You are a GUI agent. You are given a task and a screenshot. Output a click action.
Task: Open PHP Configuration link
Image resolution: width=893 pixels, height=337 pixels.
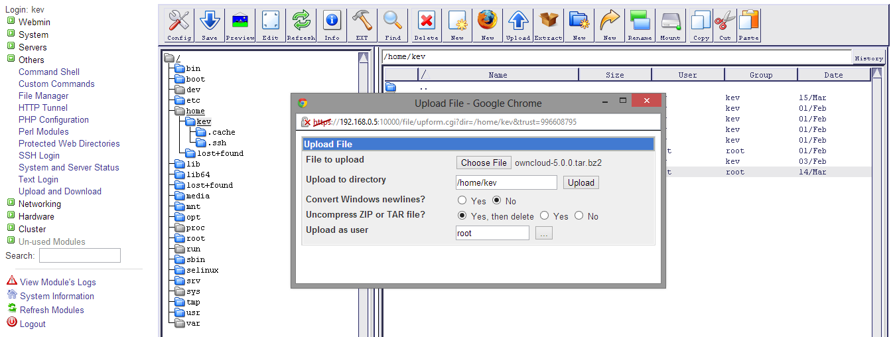[x=54, y=119]
